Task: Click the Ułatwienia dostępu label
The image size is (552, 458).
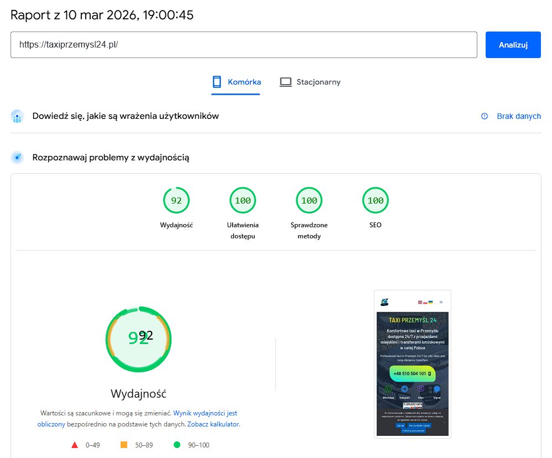Action: (x=243, y=231)
